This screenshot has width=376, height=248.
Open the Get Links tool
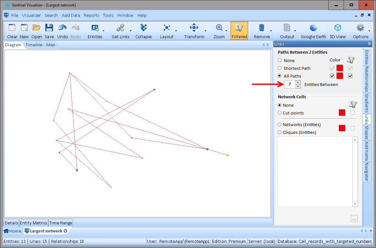coord(121,31)
